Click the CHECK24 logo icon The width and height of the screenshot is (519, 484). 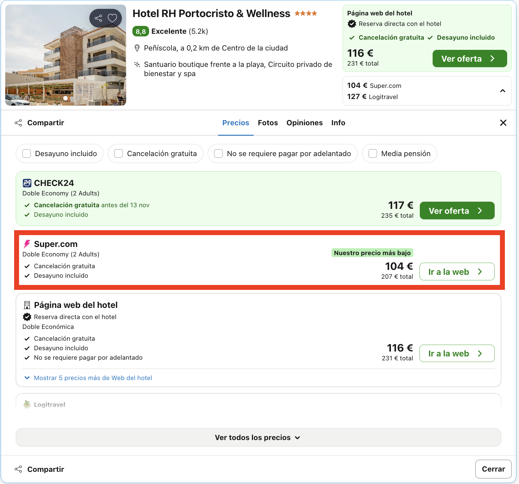[27, 183]
